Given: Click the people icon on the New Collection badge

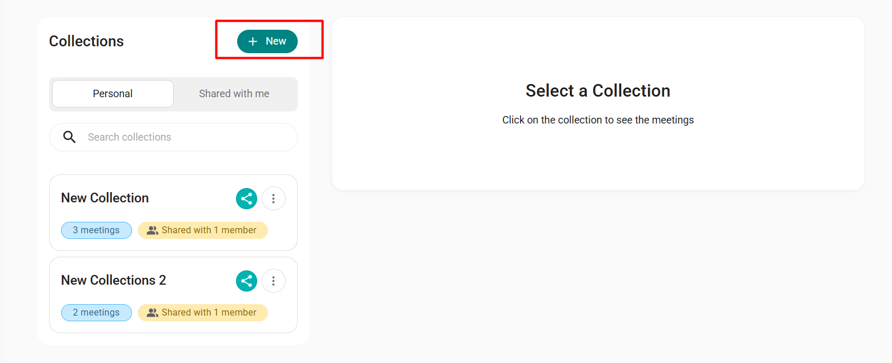Looking at the screenshot, I should 152,230.
